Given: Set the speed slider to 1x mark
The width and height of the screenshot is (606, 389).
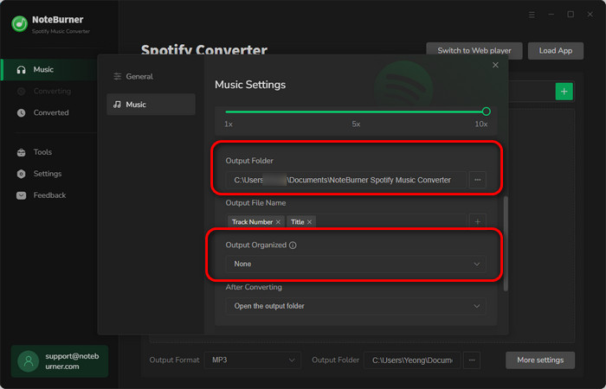Looking at the screenshot, I should (229, 112).
